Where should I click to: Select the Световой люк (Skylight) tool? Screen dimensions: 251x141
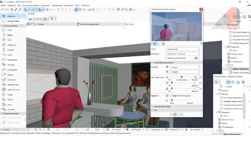[13, 85]
